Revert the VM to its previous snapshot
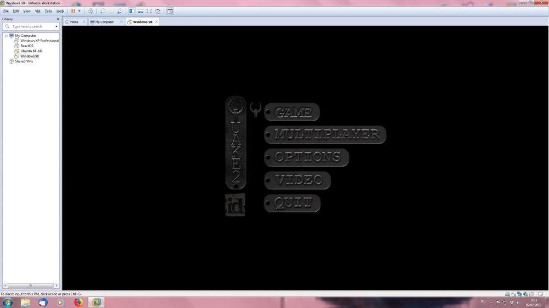This screenshot has height=308, width=549. coord(111,11)
